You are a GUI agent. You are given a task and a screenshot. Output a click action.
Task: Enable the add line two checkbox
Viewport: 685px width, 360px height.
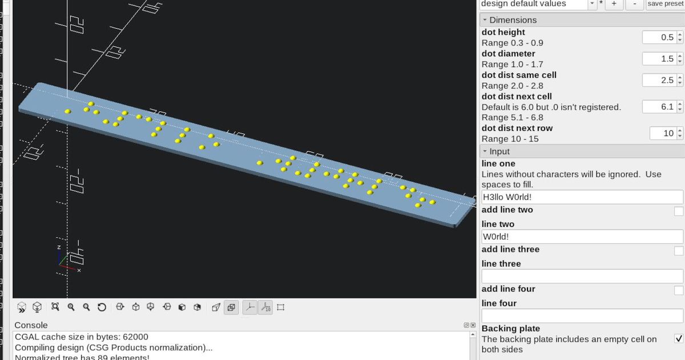(x=680, y=211)
